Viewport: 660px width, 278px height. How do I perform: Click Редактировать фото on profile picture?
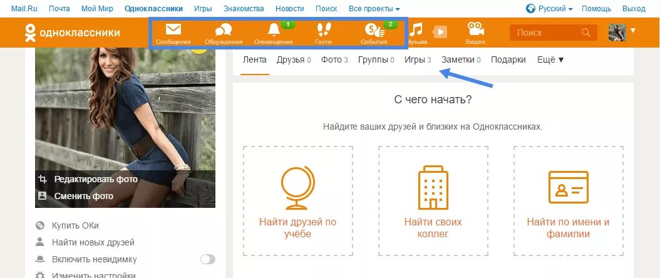(96, 179)
